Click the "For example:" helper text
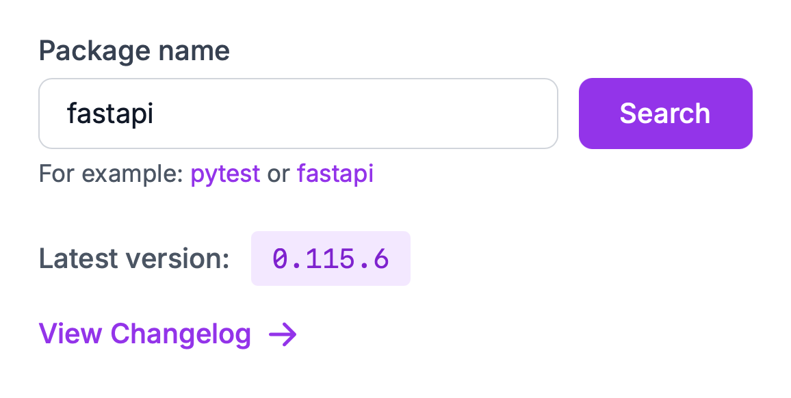Viewport: 791px width, 398px height. pyautogui.click(x=111, y=174)
